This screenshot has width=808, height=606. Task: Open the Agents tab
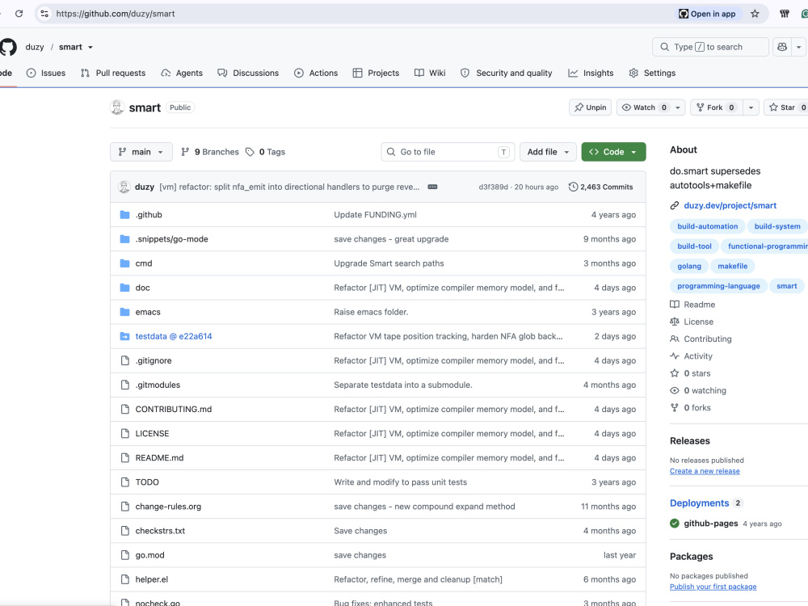pos(182,74)
